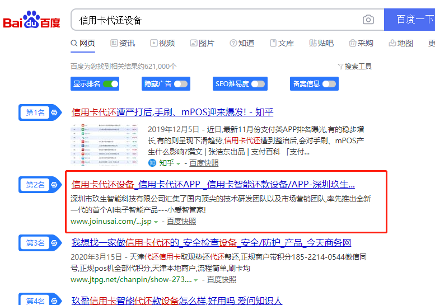Click the first result's thumbnail image
The image size is (435, 305).
[x=104, y=145]
